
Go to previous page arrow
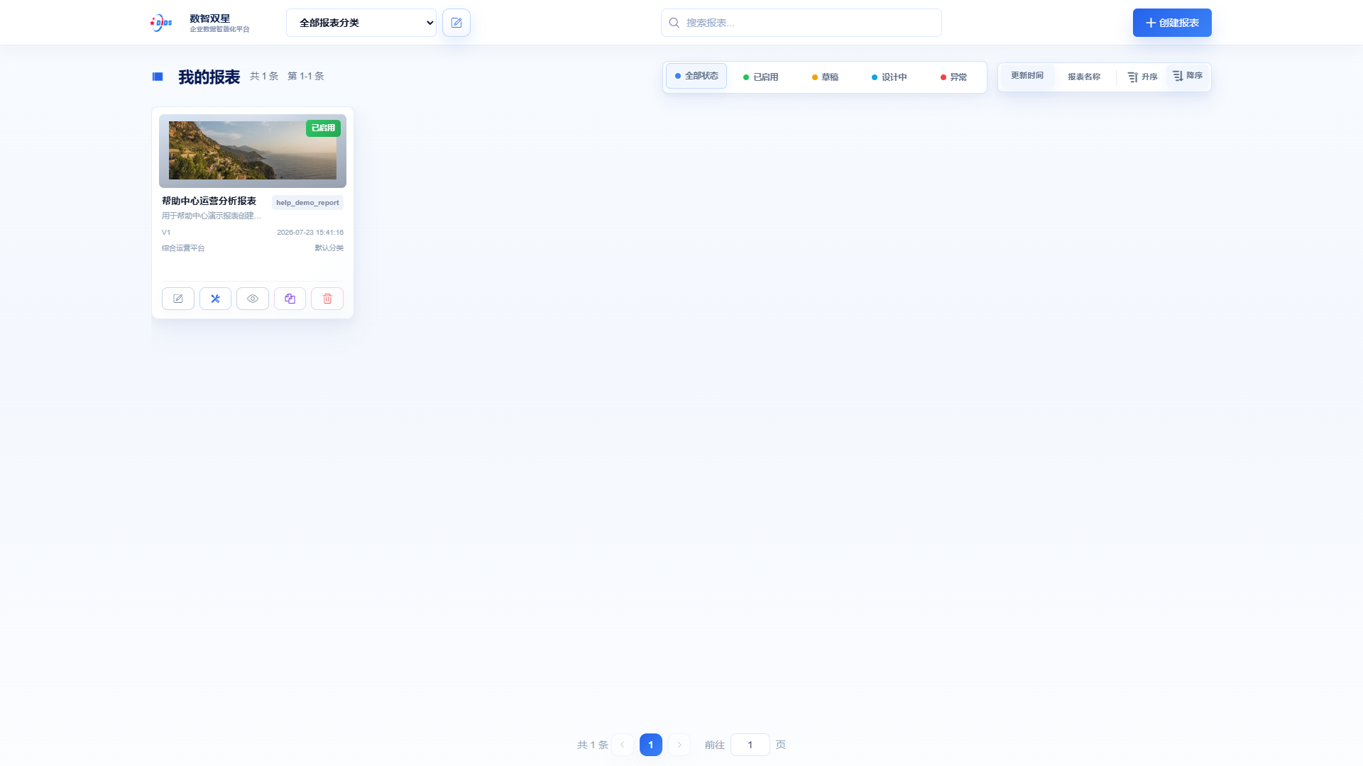click(x=623, y=745)
